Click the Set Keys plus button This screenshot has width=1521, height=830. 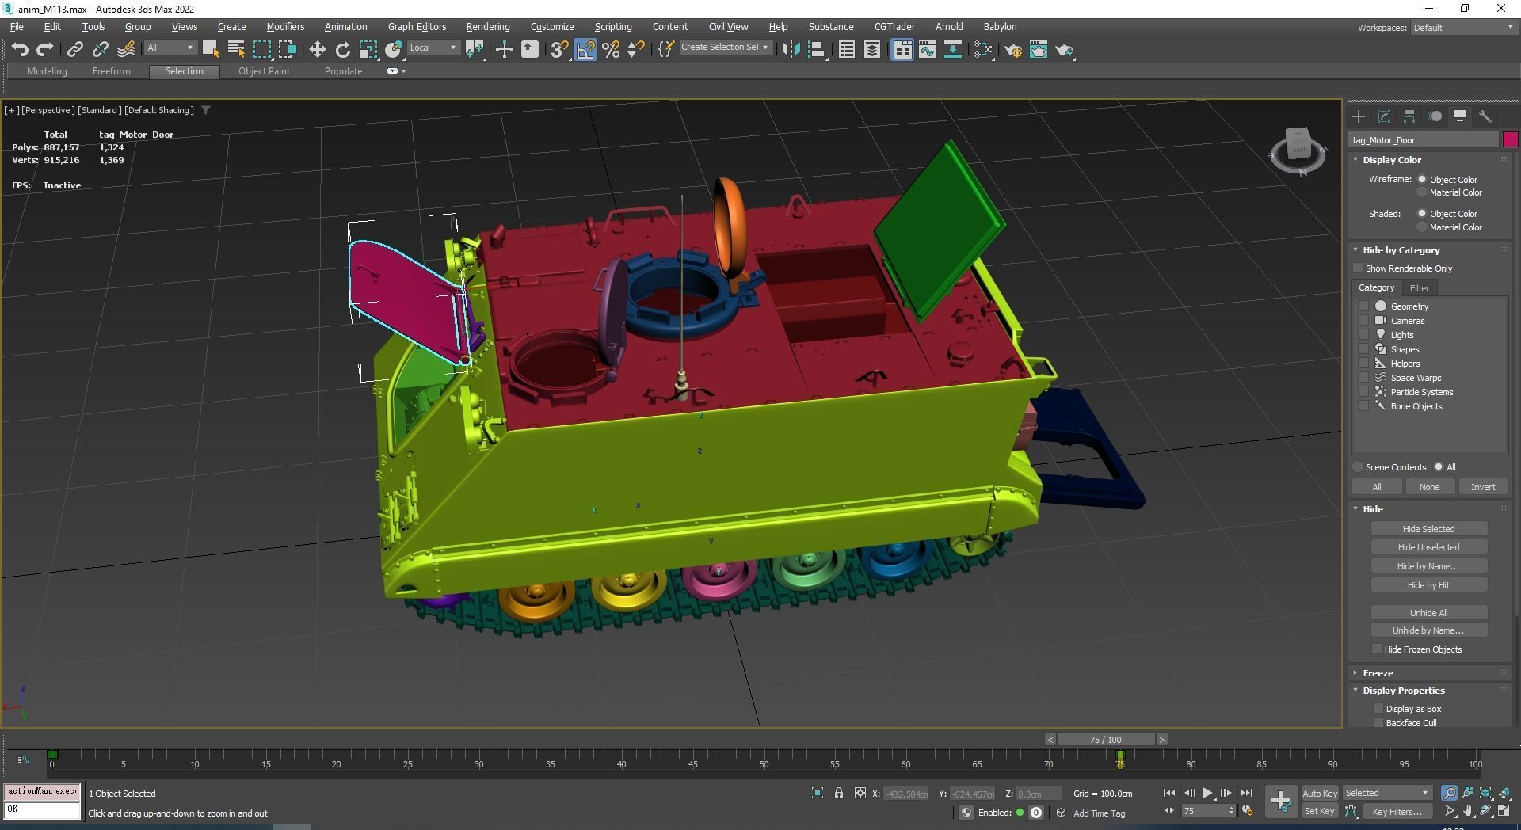pyautogui.click(x=1281, y=801)
